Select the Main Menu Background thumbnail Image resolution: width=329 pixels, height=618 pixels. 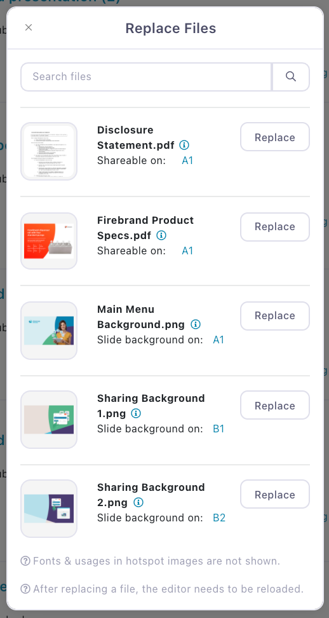click(49, 331)
